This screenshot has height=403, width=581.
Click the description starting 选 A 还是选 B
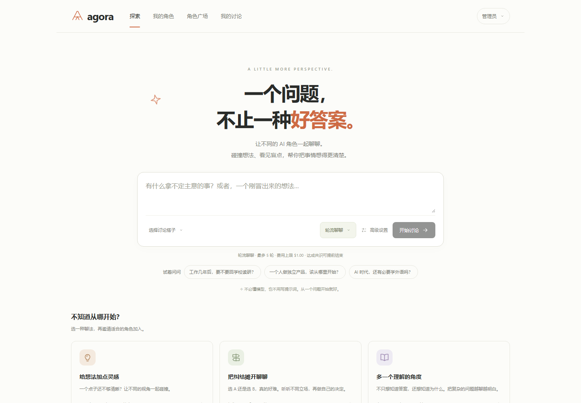tap(288, 389)
